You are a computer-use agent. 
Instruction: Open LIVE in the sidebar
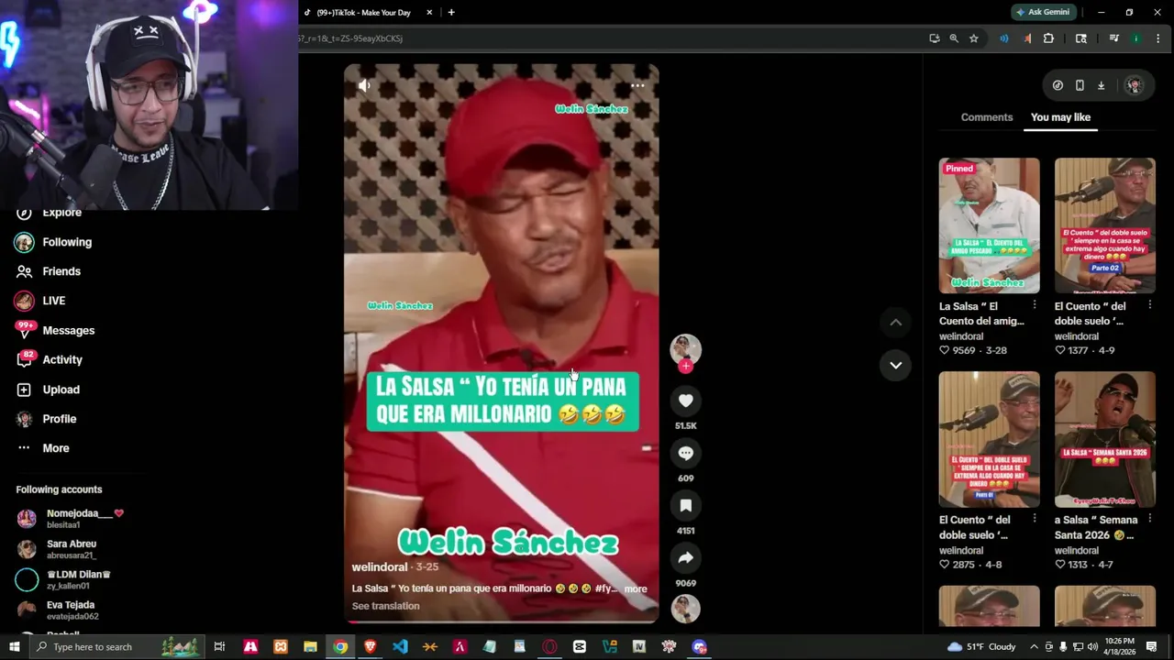pyautogui.click(x=53, y=301)
